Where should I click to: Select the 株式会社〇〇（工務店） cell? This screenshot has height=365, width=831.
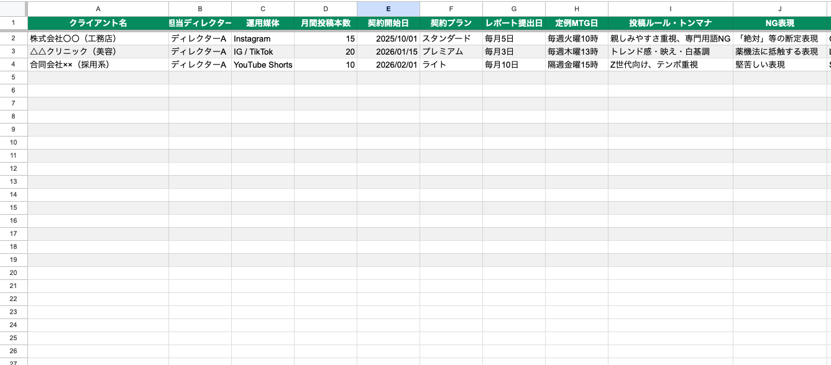[x=98, y=38]
